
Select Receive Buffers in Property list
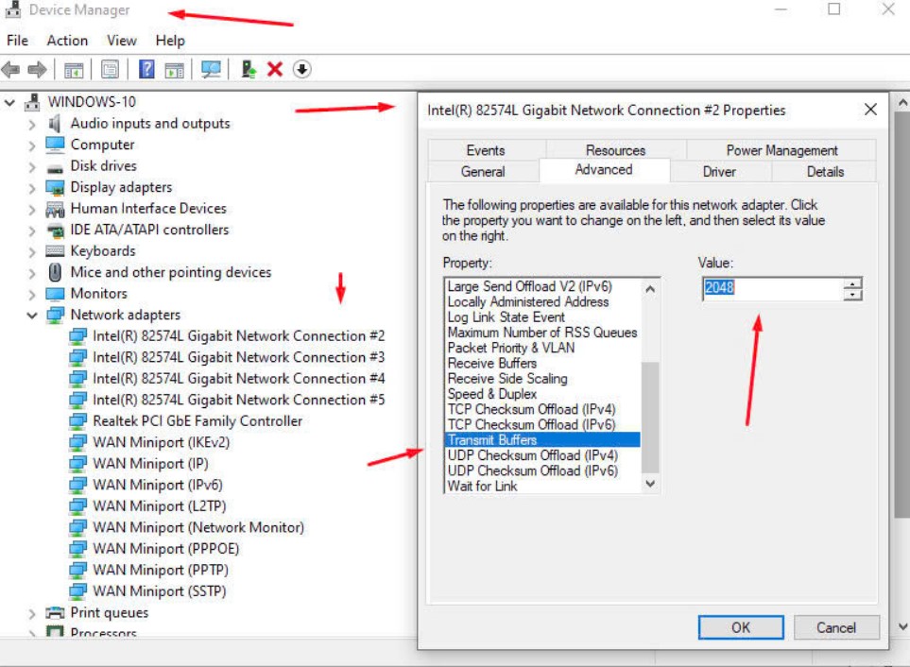(x=492, y=363)
